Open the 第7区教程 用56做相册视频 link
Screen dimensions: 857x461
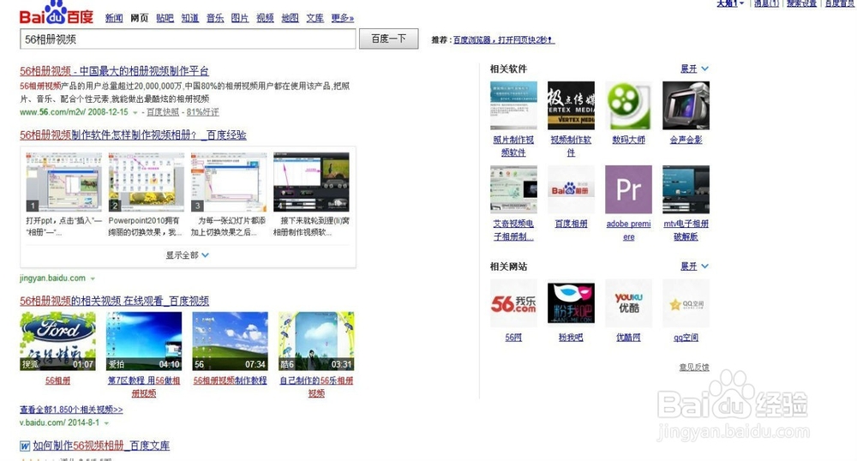[x=144, y=386]
